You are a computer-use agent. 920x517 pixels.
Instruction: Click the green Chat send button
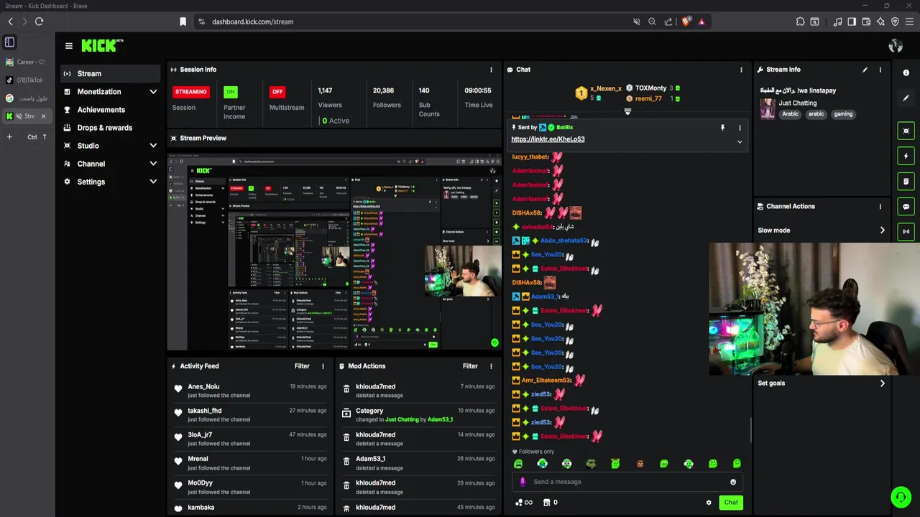[731, 503]
